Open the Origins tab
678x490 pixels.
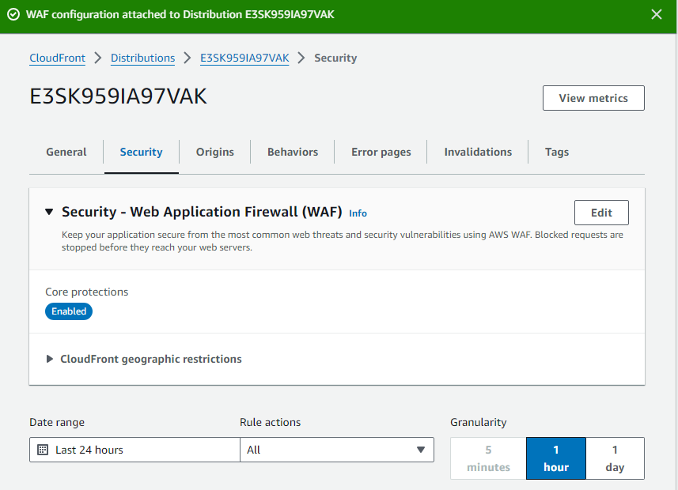point(215,152)
